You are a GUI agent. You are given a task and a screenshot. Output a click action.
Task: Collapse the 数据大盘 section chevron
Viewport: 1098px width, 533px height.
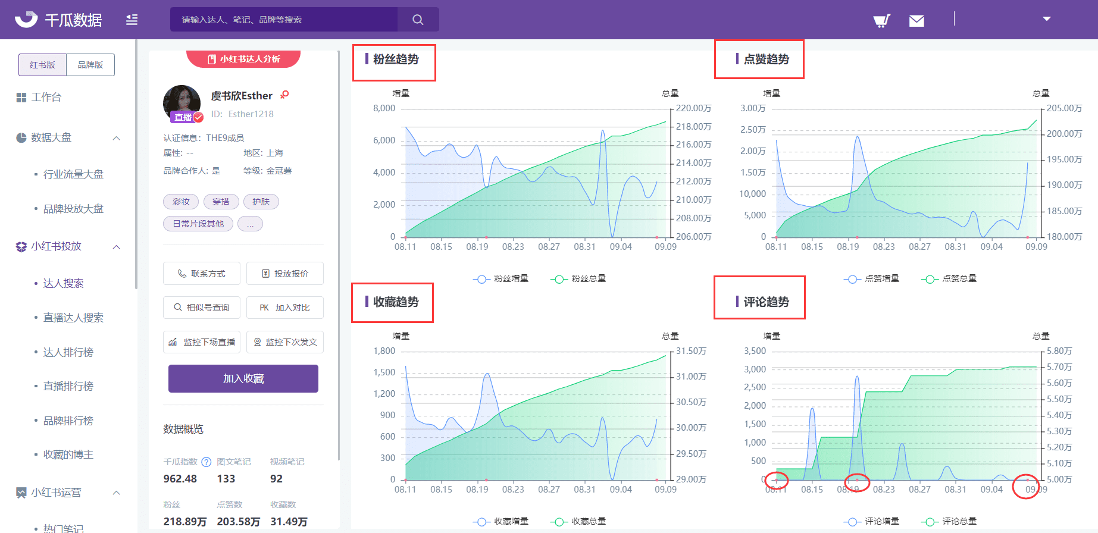pyautogui.click(x=117, y=138)
